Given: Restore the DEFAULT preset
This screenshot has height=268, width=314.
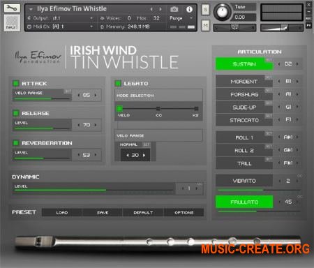Looking at the screenshot, I should (143, 212).
